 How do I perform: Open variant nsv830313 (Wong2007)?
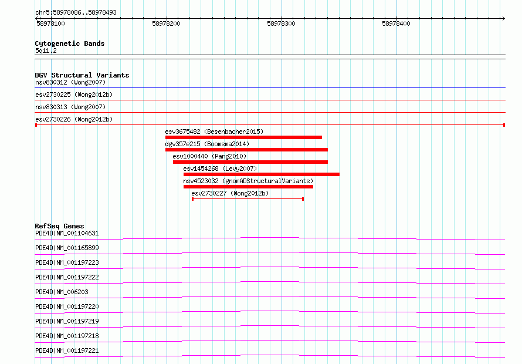click(x=70, y=107)
